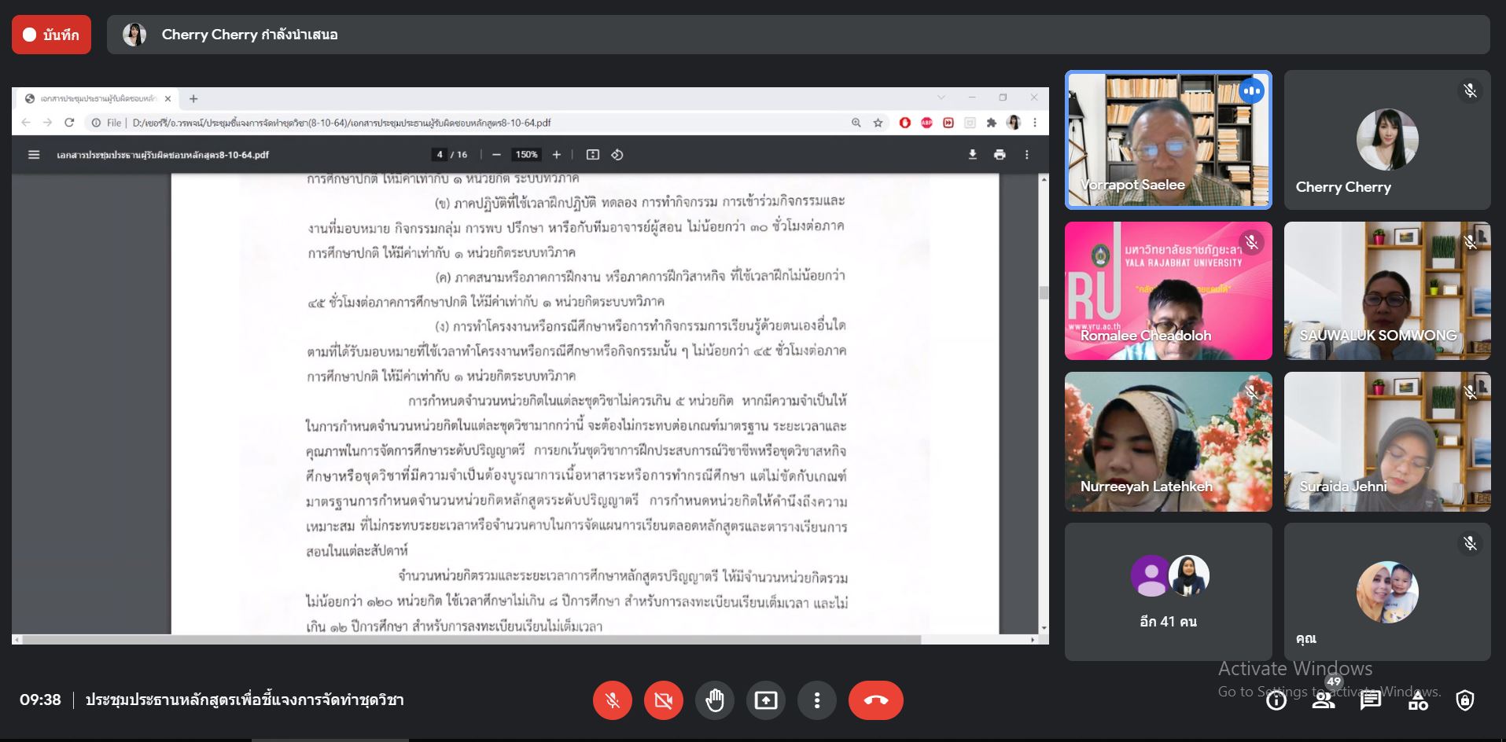Open the meeting details info icon

coord(1276,700)
